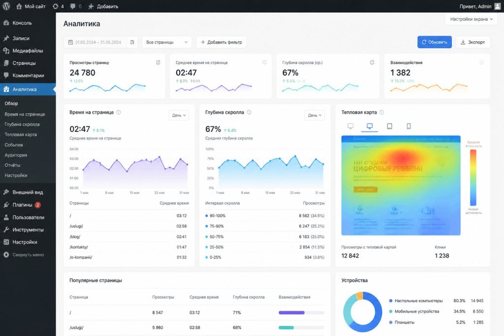Open Инструменты in the sidebar
Screen dimensions: 504x336
tap(28, 230)
